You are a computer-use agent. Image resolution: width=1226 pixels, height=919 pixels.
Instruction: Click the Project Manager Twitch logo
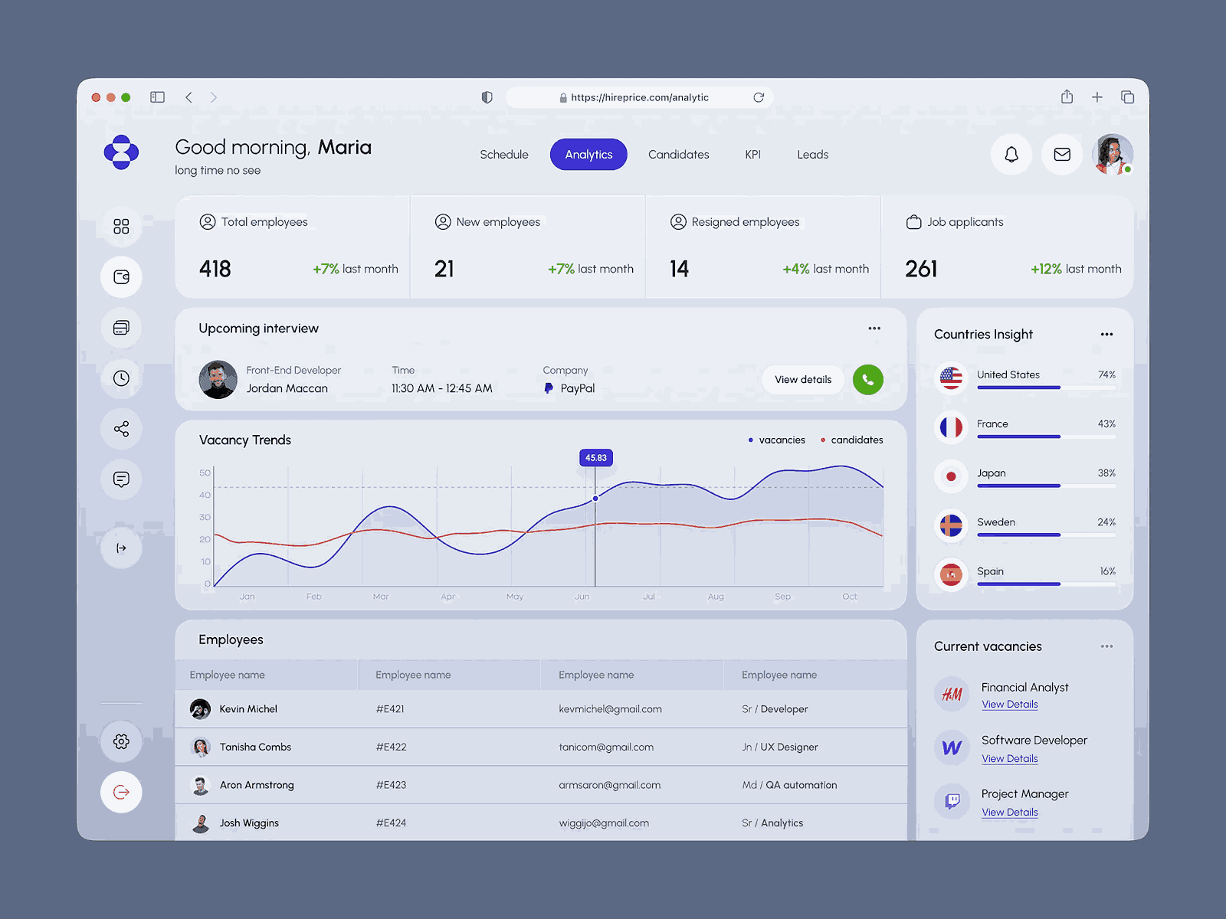[x=952, y=801]
